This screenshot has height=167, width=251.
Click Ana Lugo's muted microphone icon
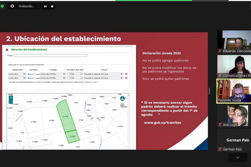pos(220,125)
